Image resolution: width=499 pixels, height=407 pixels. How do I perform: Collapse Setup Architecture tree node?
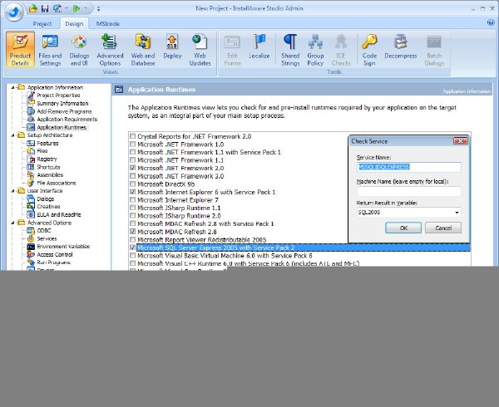click(x=12, y=135)
